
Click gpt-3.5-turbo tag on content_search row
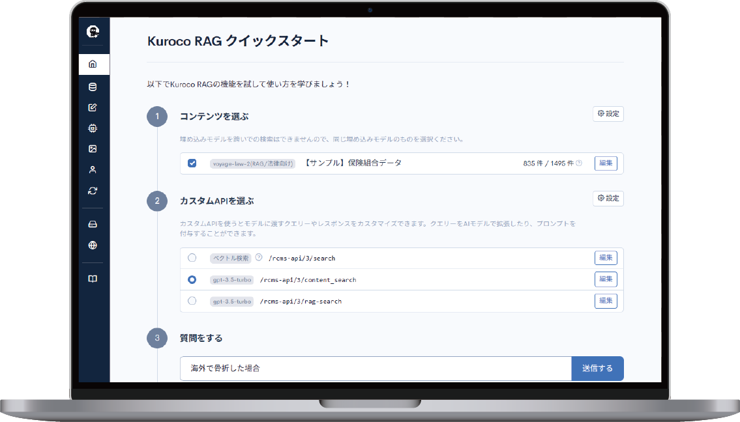pyautogui.click(x=231, y=280)
